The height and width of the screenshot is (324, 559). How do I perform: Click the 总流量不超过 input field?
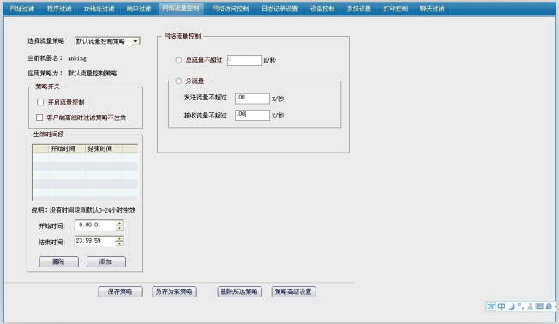point(244,60)
